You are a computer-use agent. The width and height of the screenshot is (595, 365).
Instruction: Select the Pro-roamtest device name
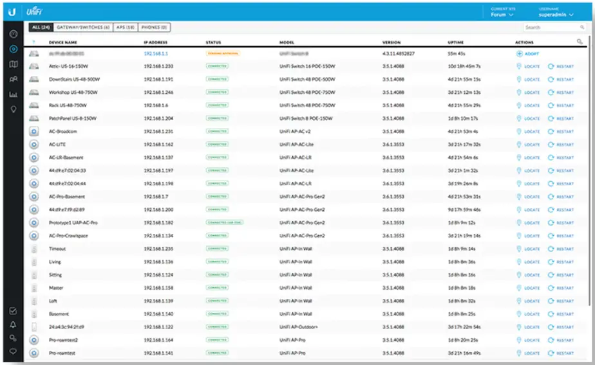coord(62,353)
